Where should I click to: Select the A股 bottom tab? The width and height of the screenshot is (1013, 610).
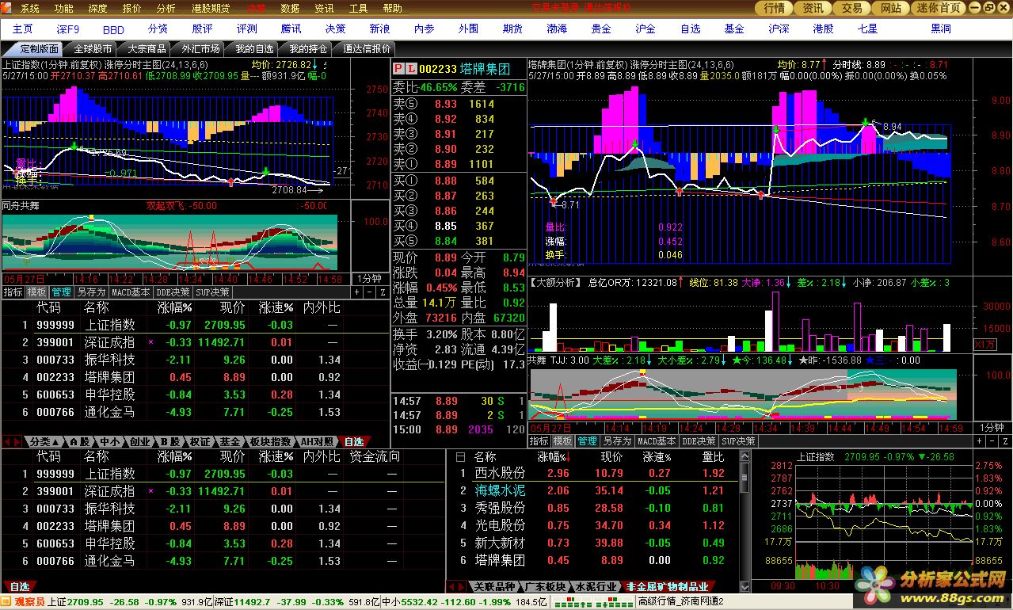pos(80,441)
